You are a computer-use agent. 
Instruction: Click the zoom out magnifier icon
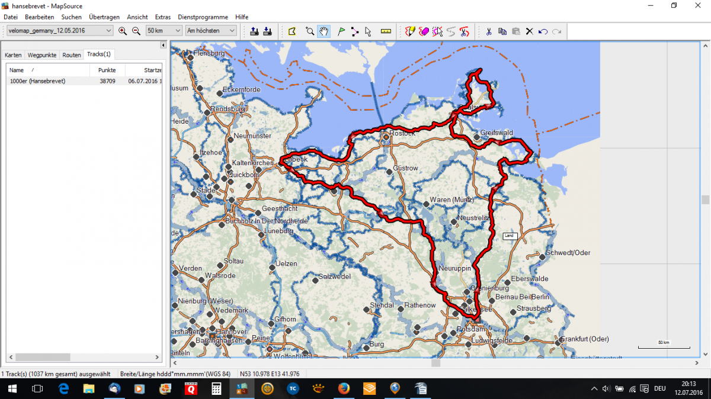point(136,31)
